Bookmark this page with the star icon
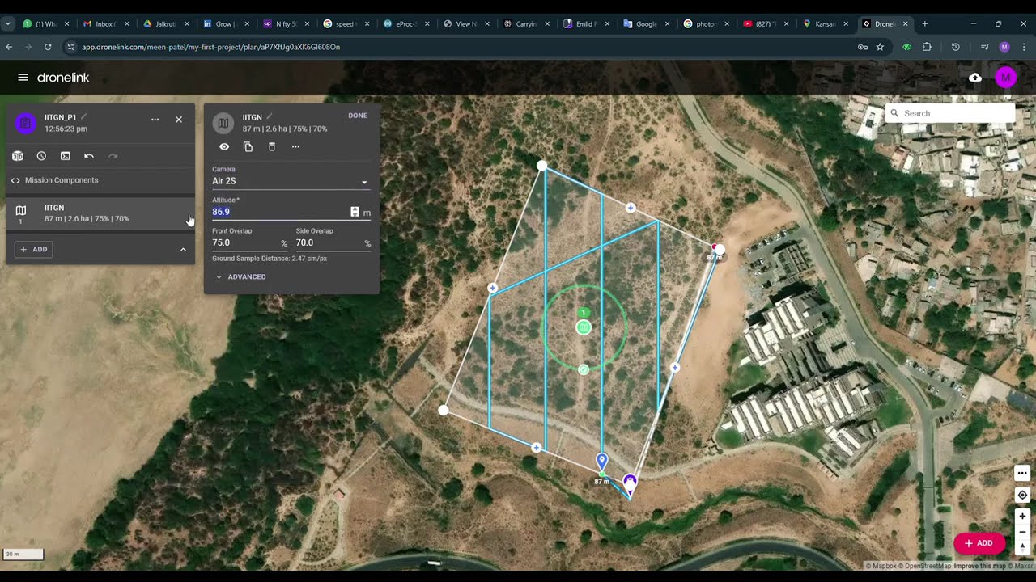Screen dimensions: 1036x582 coord(880,47)
